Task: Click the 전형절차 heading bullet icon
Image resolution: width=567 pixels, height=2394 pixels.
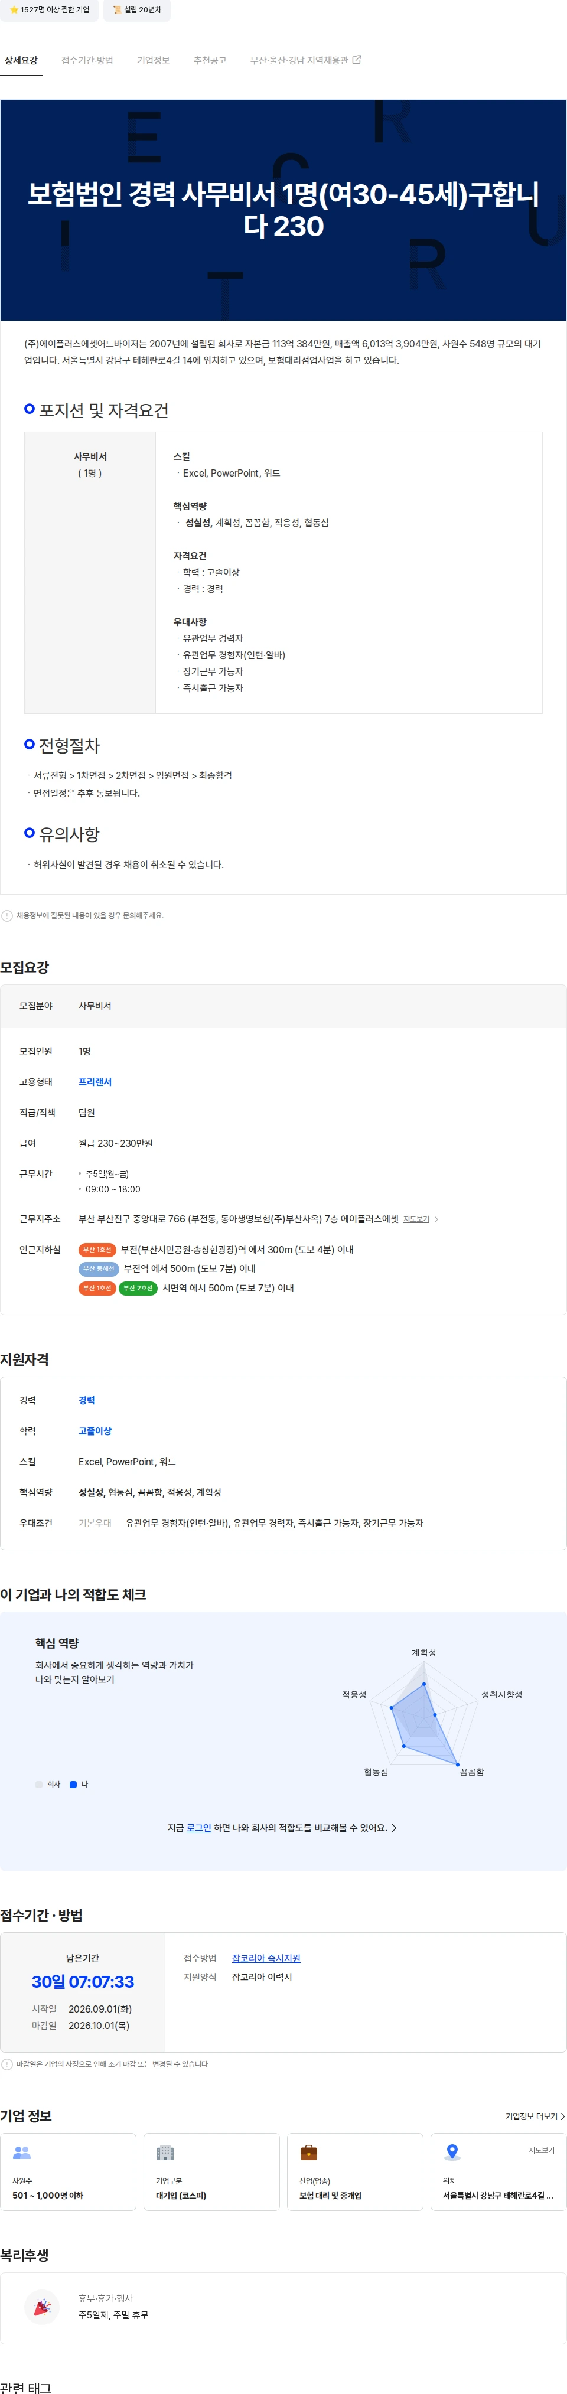Action: point(30,743)
